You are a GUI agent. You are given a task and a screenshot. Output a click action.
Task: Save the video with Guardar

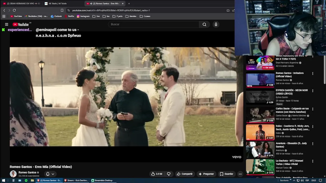point(226,174)
